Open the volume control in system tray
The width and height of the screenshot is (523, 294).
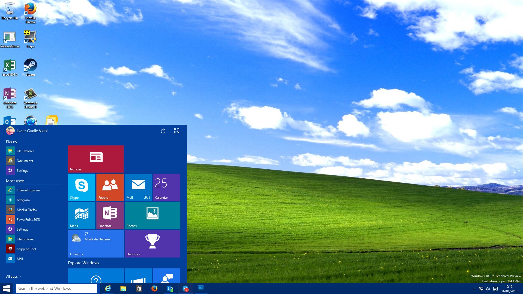pos(488,289)
